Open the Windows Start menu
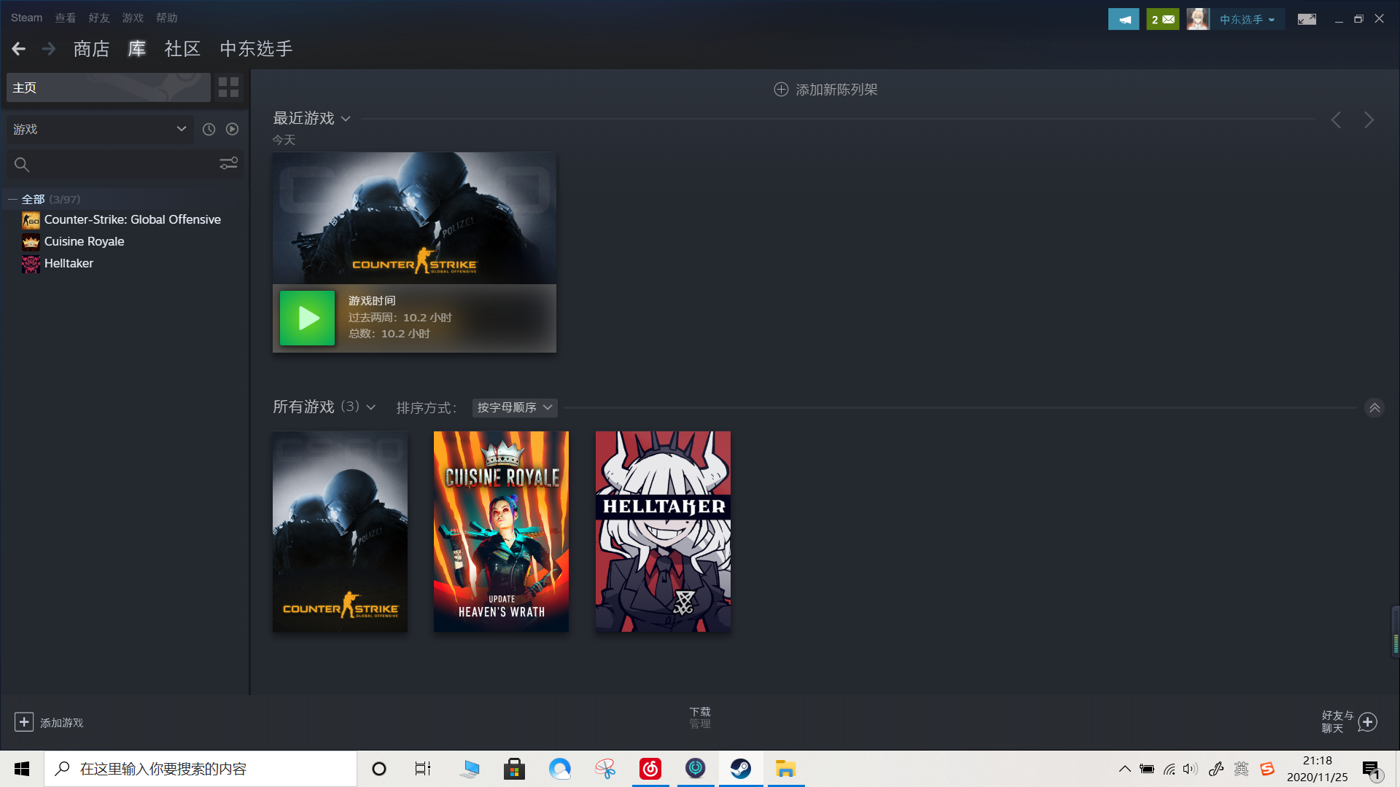This screenshot has height=787, width=1400. coord(22,769)
